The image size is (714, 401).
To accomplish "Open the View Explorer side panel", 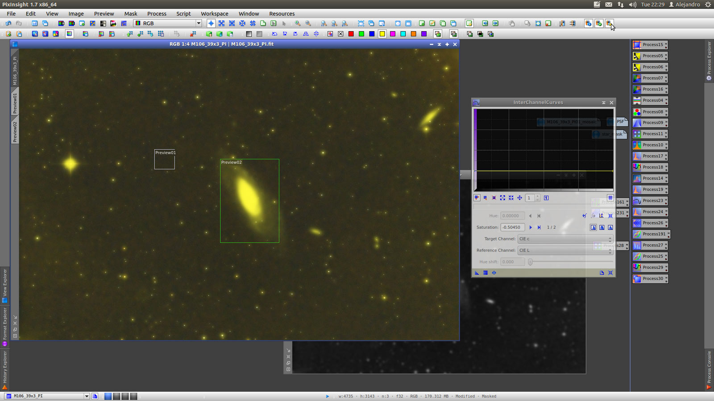I will point(5,285).
